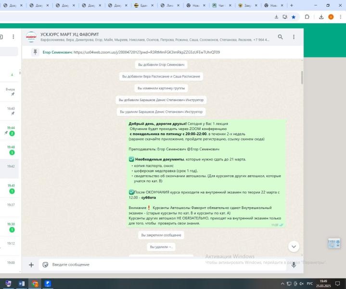Screen dimensions: 346x289
Task: Open the chat list entry at 19:41
Action: [9, 188]
